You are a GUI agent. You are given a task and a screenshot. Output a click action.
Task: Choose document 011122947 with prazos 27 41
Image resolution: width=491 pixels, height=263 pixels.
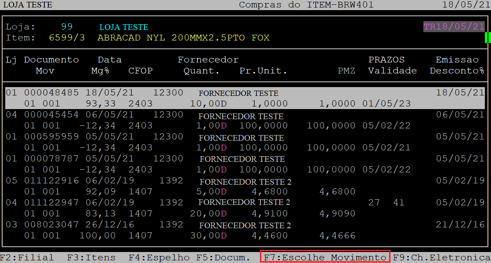tap(51, 203)
